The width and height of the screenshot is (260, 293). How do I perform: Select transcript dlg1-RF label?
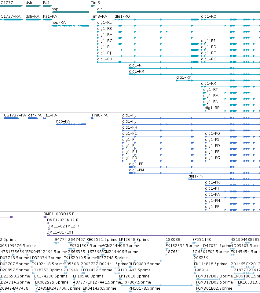pos(136,65)
